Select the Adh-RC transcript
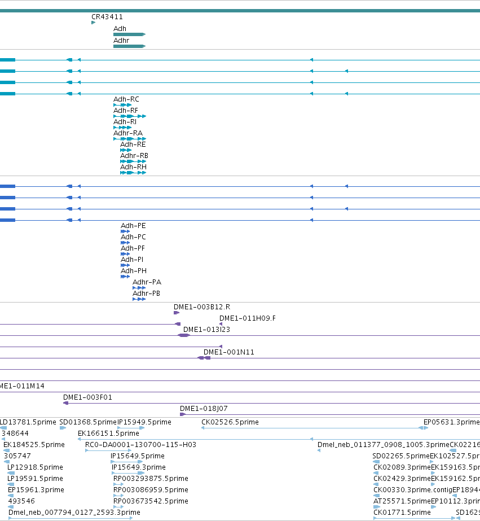480x521 pixels. [122, 105]
